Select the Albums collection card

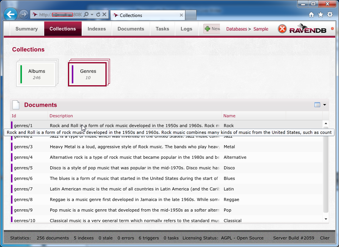pos(37,73)
